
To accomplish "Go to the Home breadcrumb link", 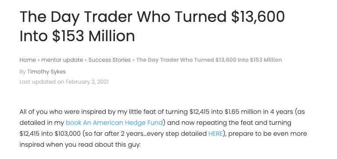I will [28, 60].
